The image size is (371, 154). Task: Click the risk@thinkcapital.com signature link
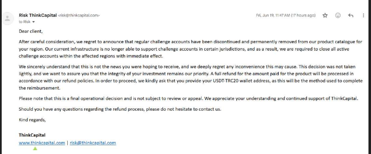pyautogui.click(x=93, y=143)
